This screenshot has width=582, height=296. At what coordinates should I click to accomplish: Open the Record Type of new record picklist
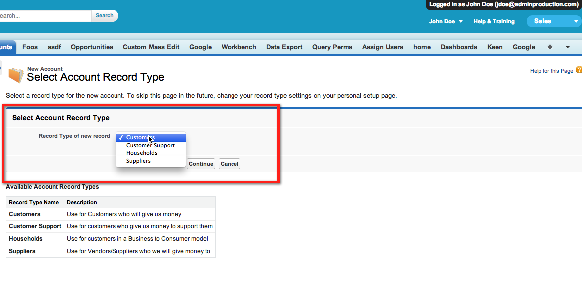pyautogui.click(x=150, y=137)
